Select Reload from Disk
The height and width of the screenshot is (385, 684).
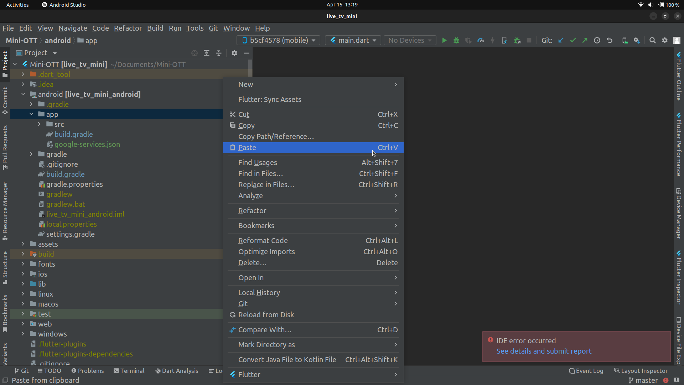coord(313,315)
